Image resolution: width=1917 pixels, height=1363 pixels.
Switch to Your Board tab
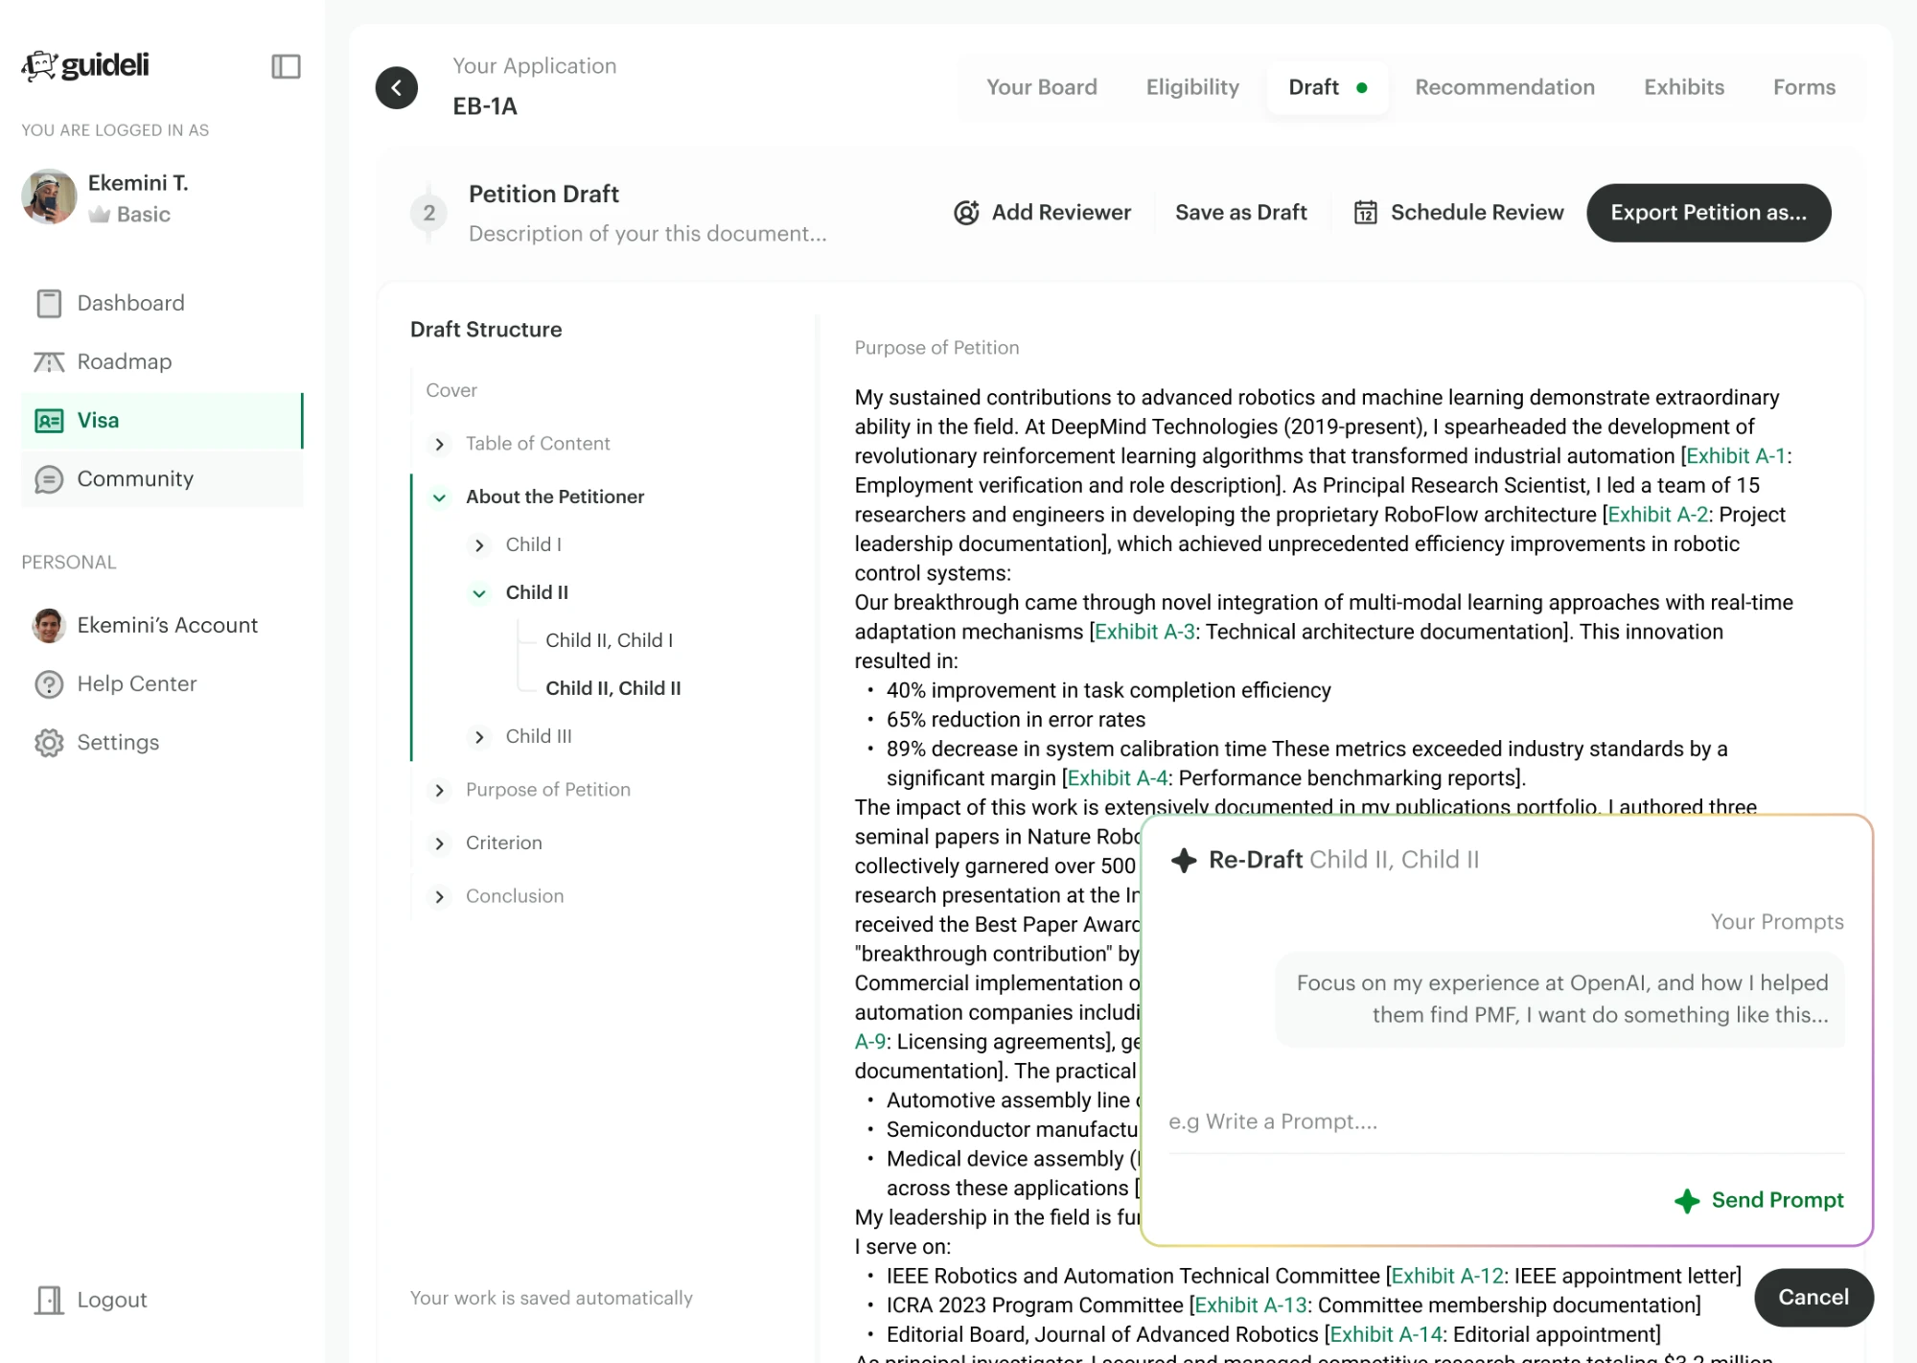1042,87
